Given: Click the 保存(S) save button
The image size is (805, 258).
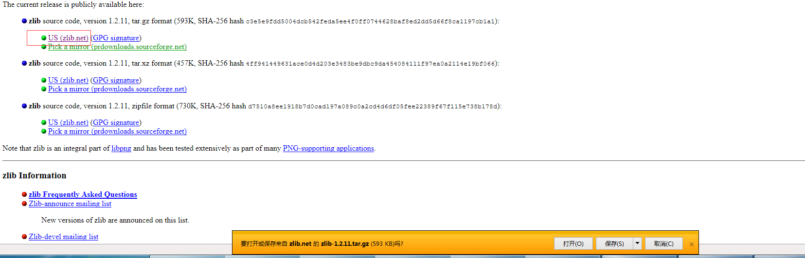Looking at the screenshot, I should (x=614, y=243).
